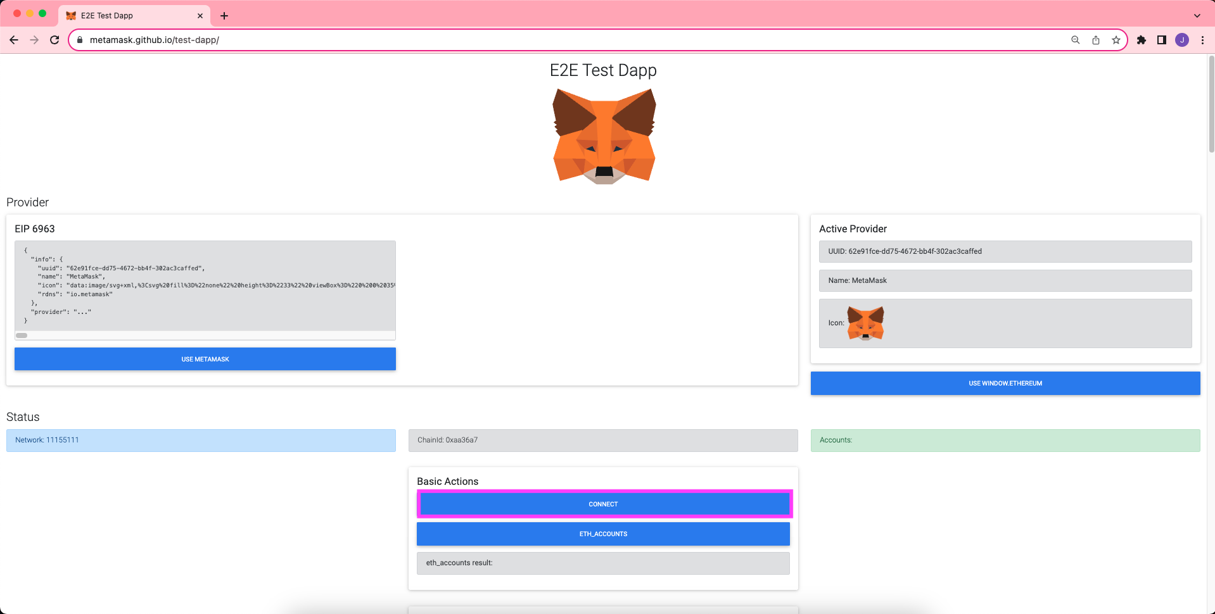Click the eth_accounts result field
Viewport: 1215px width, 614px height.
[x=603, y=563]
